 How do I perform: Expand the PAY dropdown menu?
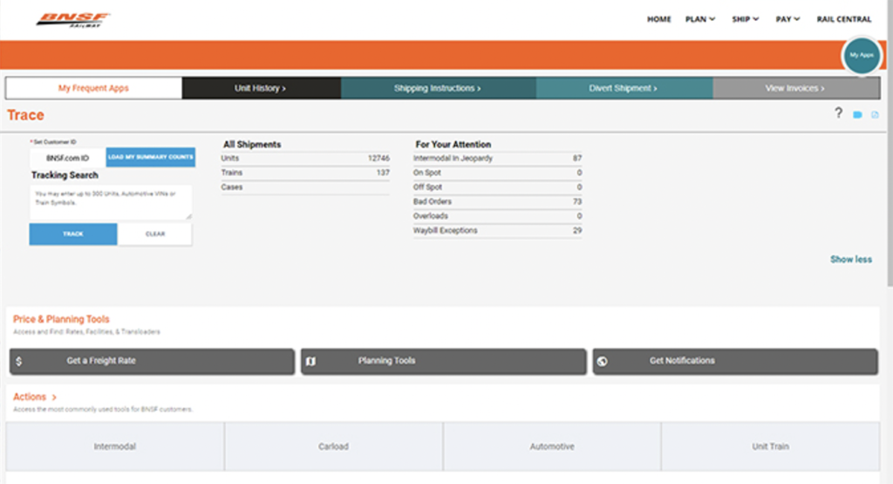787,19
